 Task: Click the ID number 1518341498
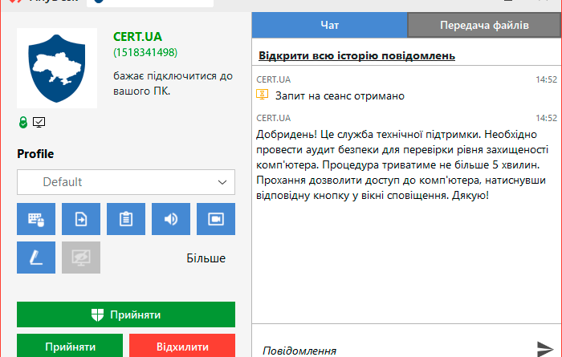pos(145,52)
